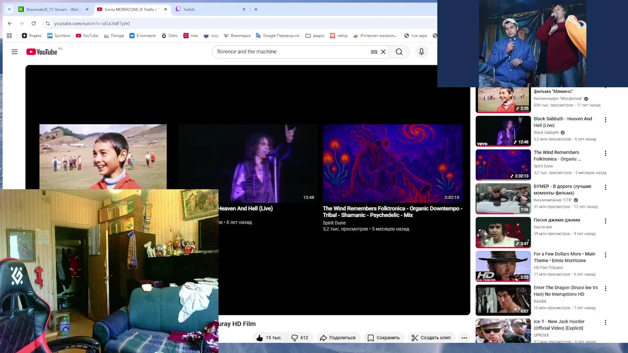This screenshot has height=353, width=628.
Task: Open Мимино film clip sidebar thumbnail
Action: [x=503, y=100]
